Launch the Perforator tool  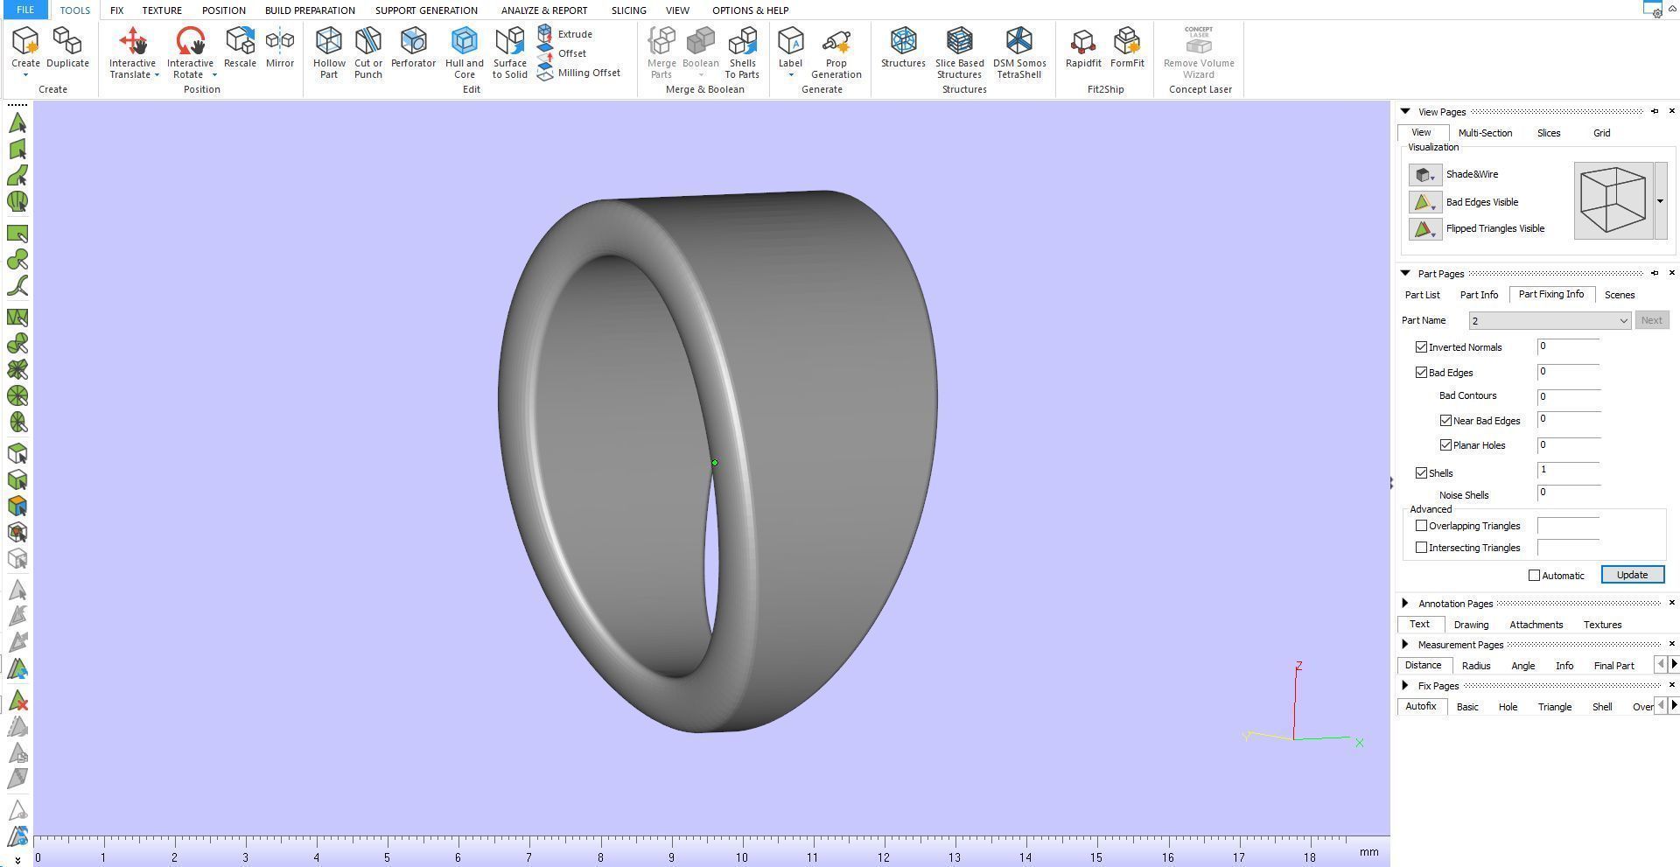pyautogui.click(x=413, y=47)
